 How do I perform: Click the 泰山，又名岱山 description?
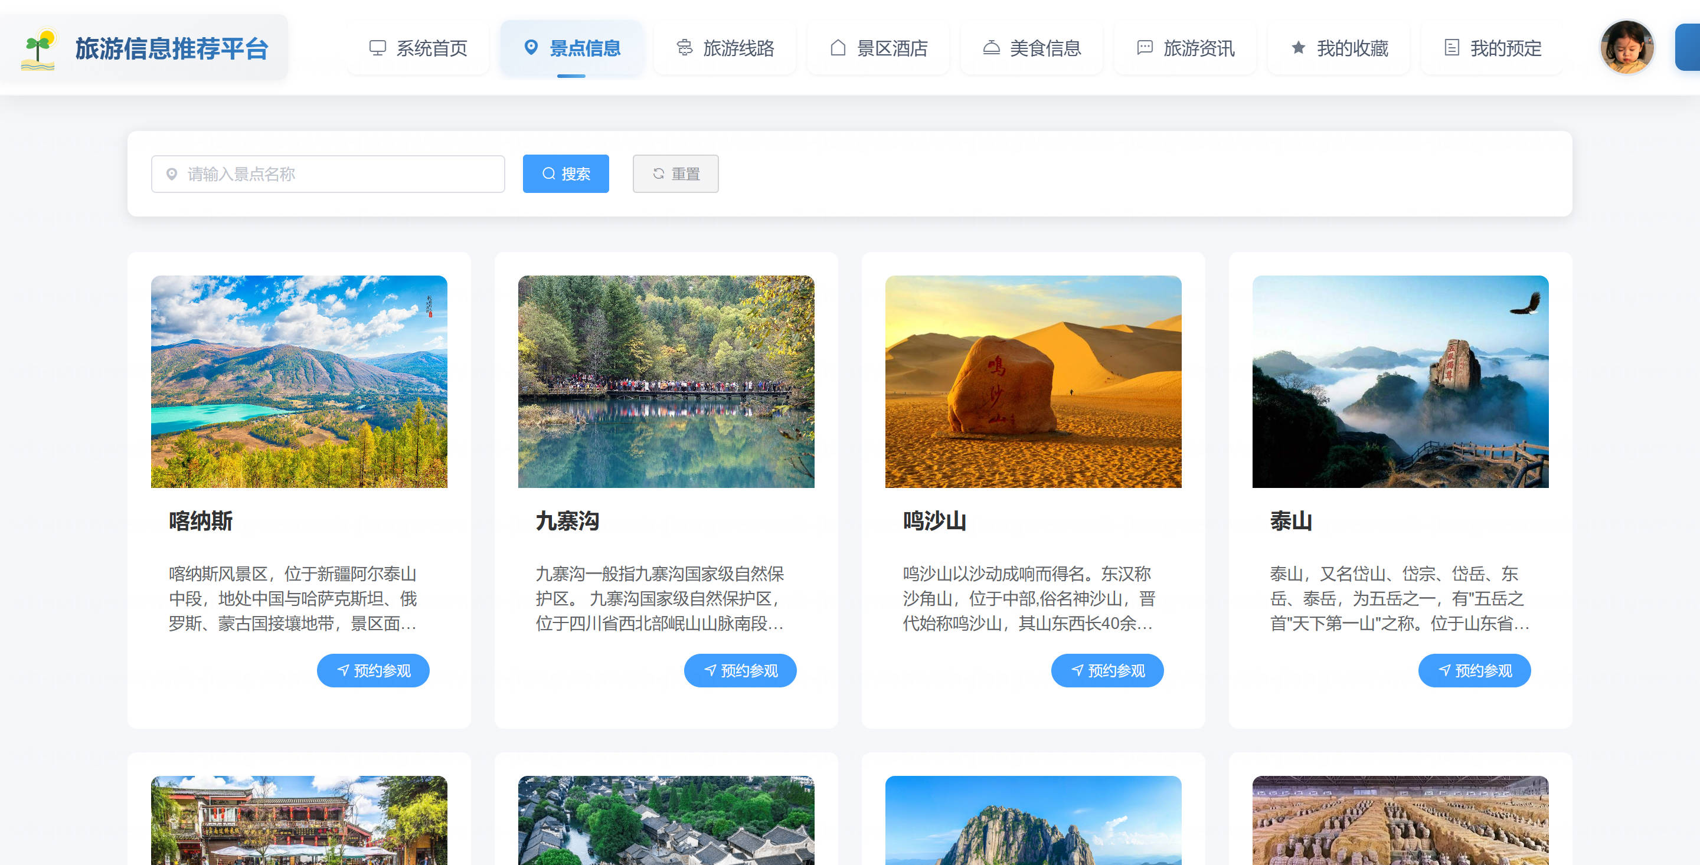tap(1399, 598)
